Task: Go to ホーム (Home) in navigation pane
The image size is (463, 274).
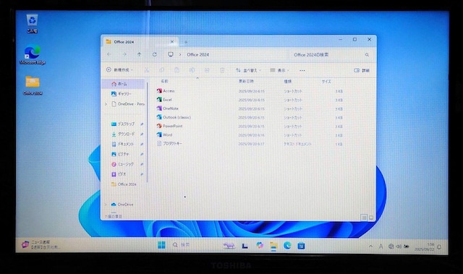Action: [x=123, y=84]
